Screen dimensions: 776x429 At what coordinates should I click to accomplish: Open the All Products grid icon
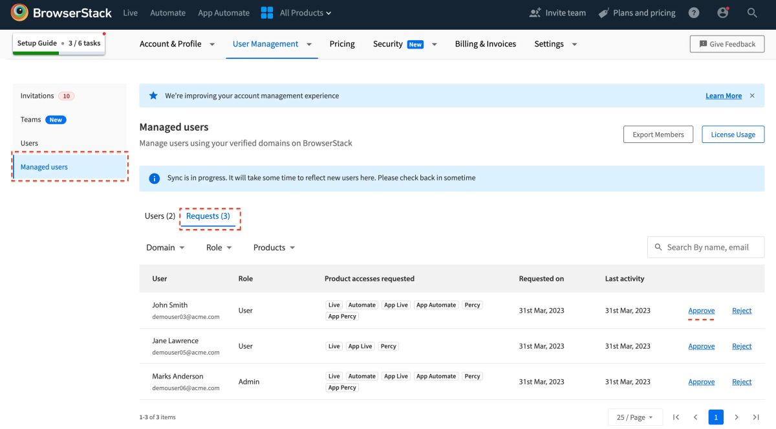pos(267,12)
